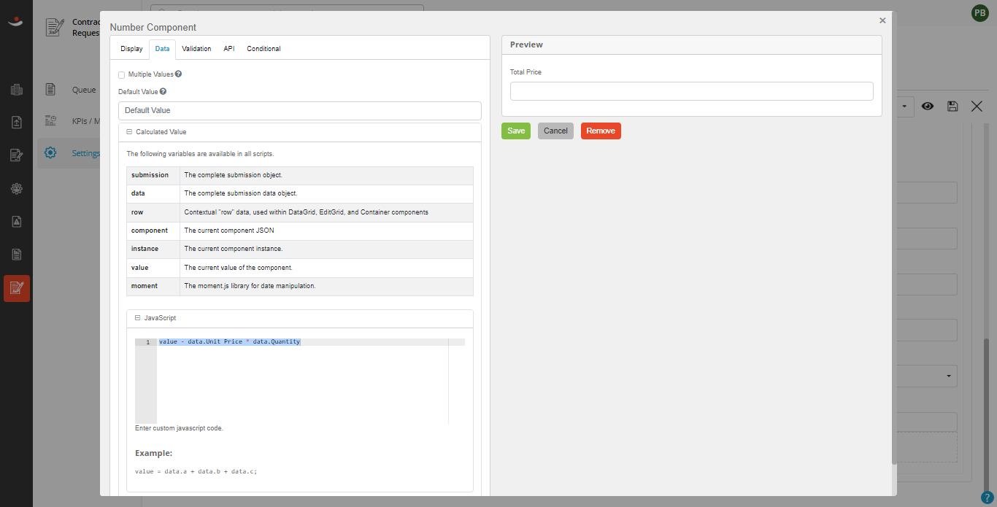997x507 pixels.
Task: Switch to the Display tab
Action: coord(131,49)
